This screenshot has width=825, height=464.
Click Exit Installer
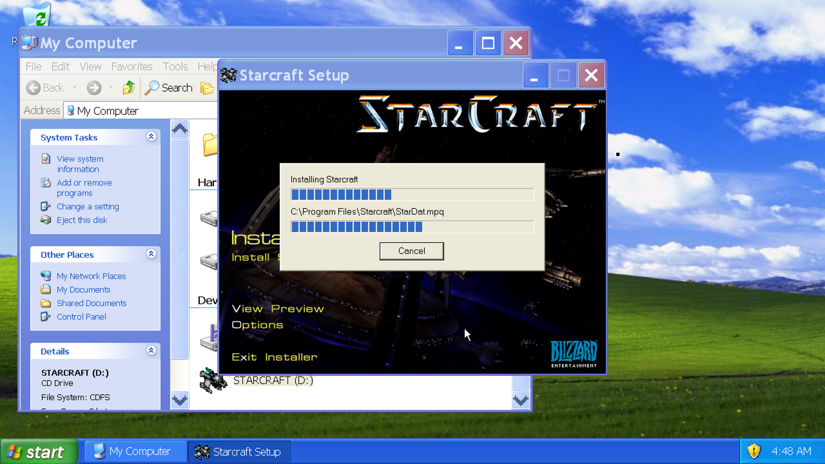(274, 357)
